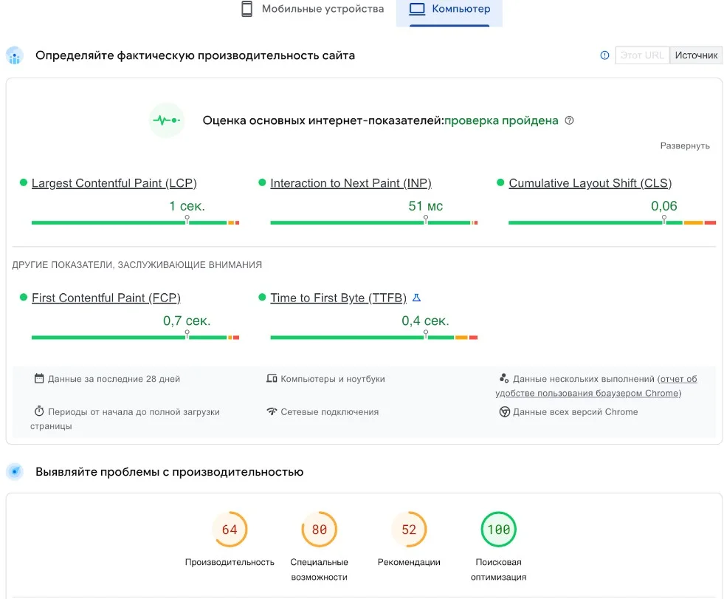Open the Специальные возможности score gauge 80
This screenshot has width=724, height=599.
319,530
